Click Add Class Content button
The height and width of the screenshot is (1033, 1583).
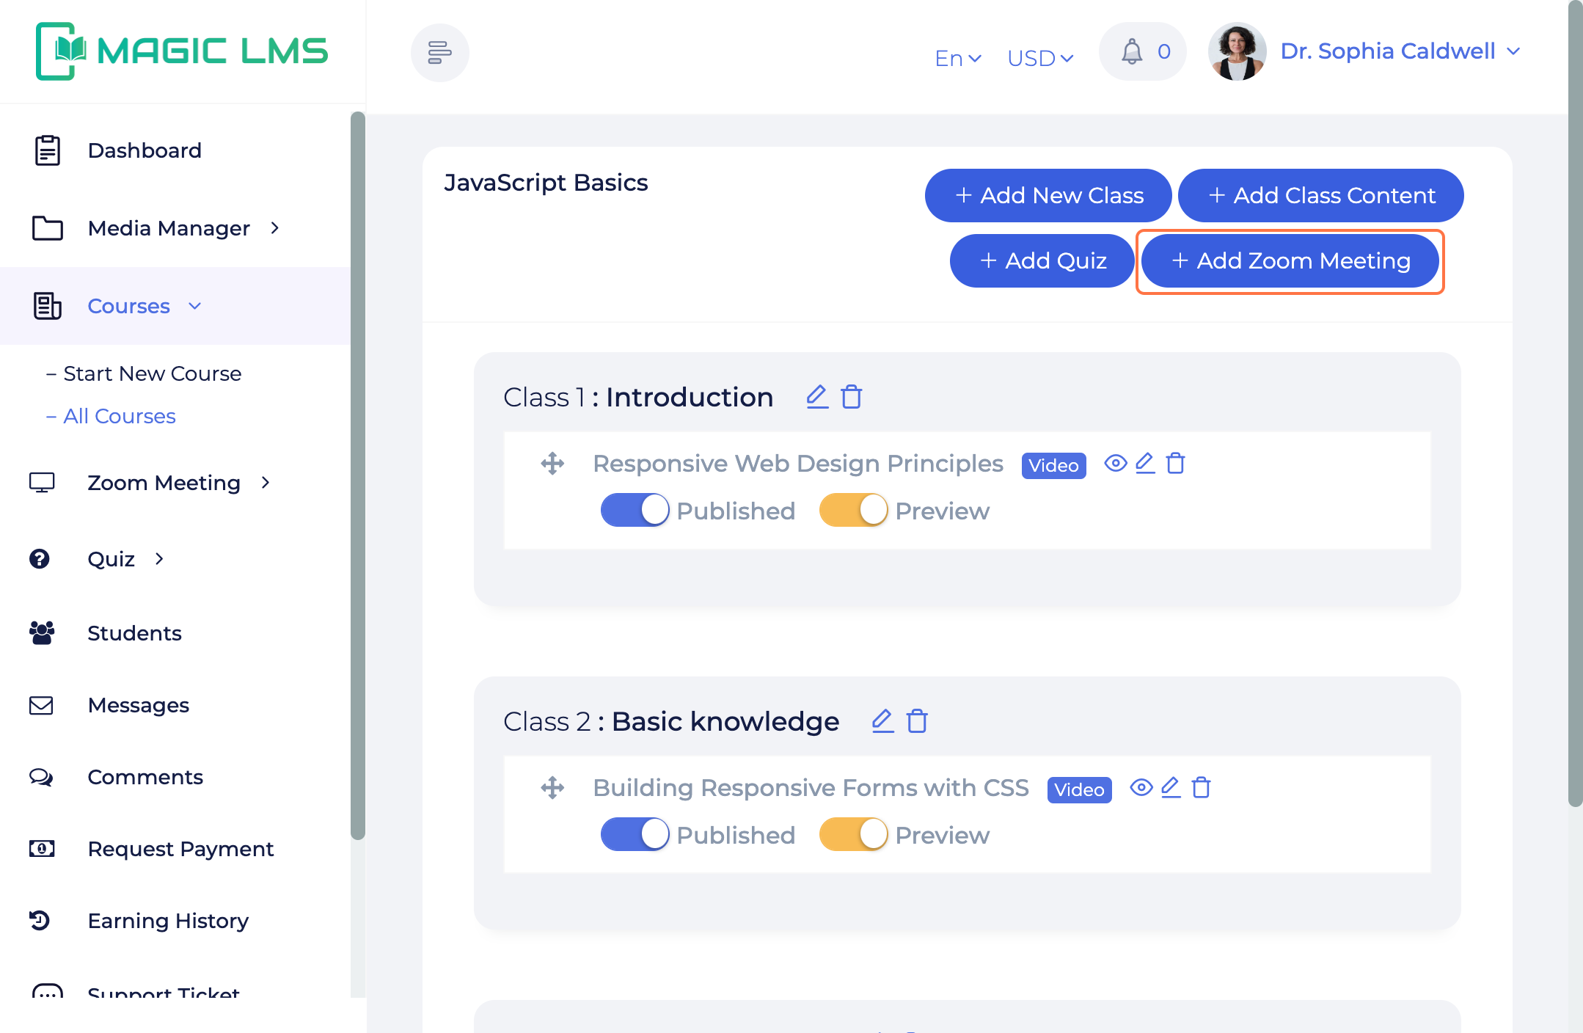tap(1321, 195)
